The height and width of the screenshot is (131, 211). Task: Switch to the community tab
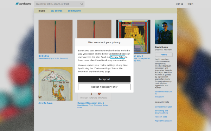(74, 11)
